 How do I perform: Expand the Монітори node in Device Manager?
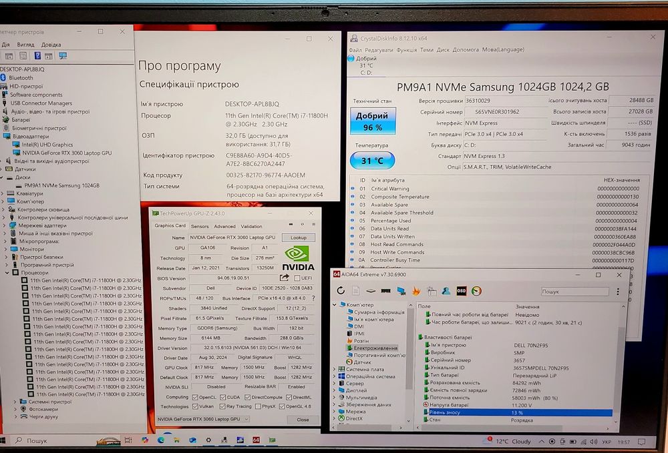point(5,249)
